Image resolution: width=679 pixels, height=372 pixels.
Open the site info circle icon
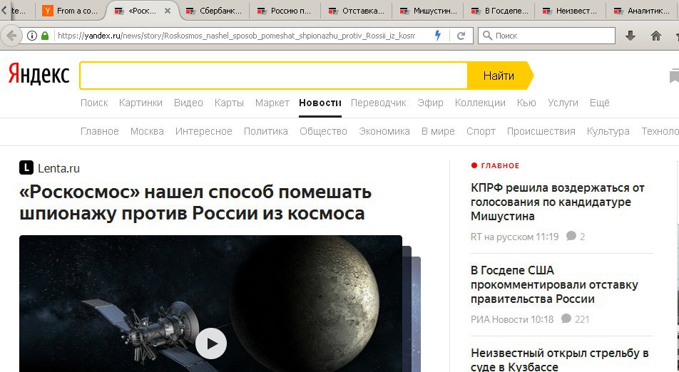pyautogui.click(x=32, y=36)
